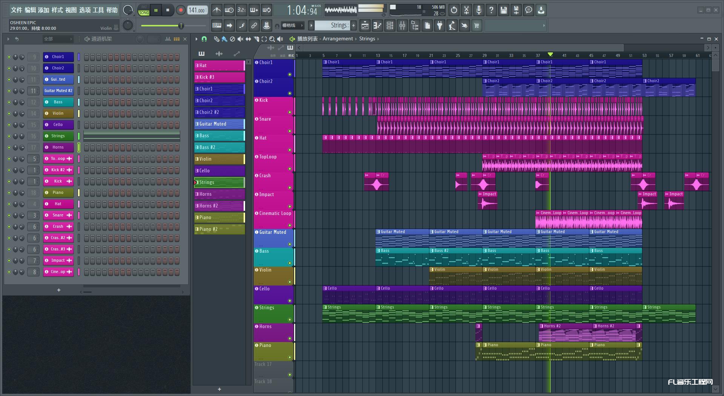Select the Strings channel button in rack
This screenshot has height=396, width=724.
58,136
